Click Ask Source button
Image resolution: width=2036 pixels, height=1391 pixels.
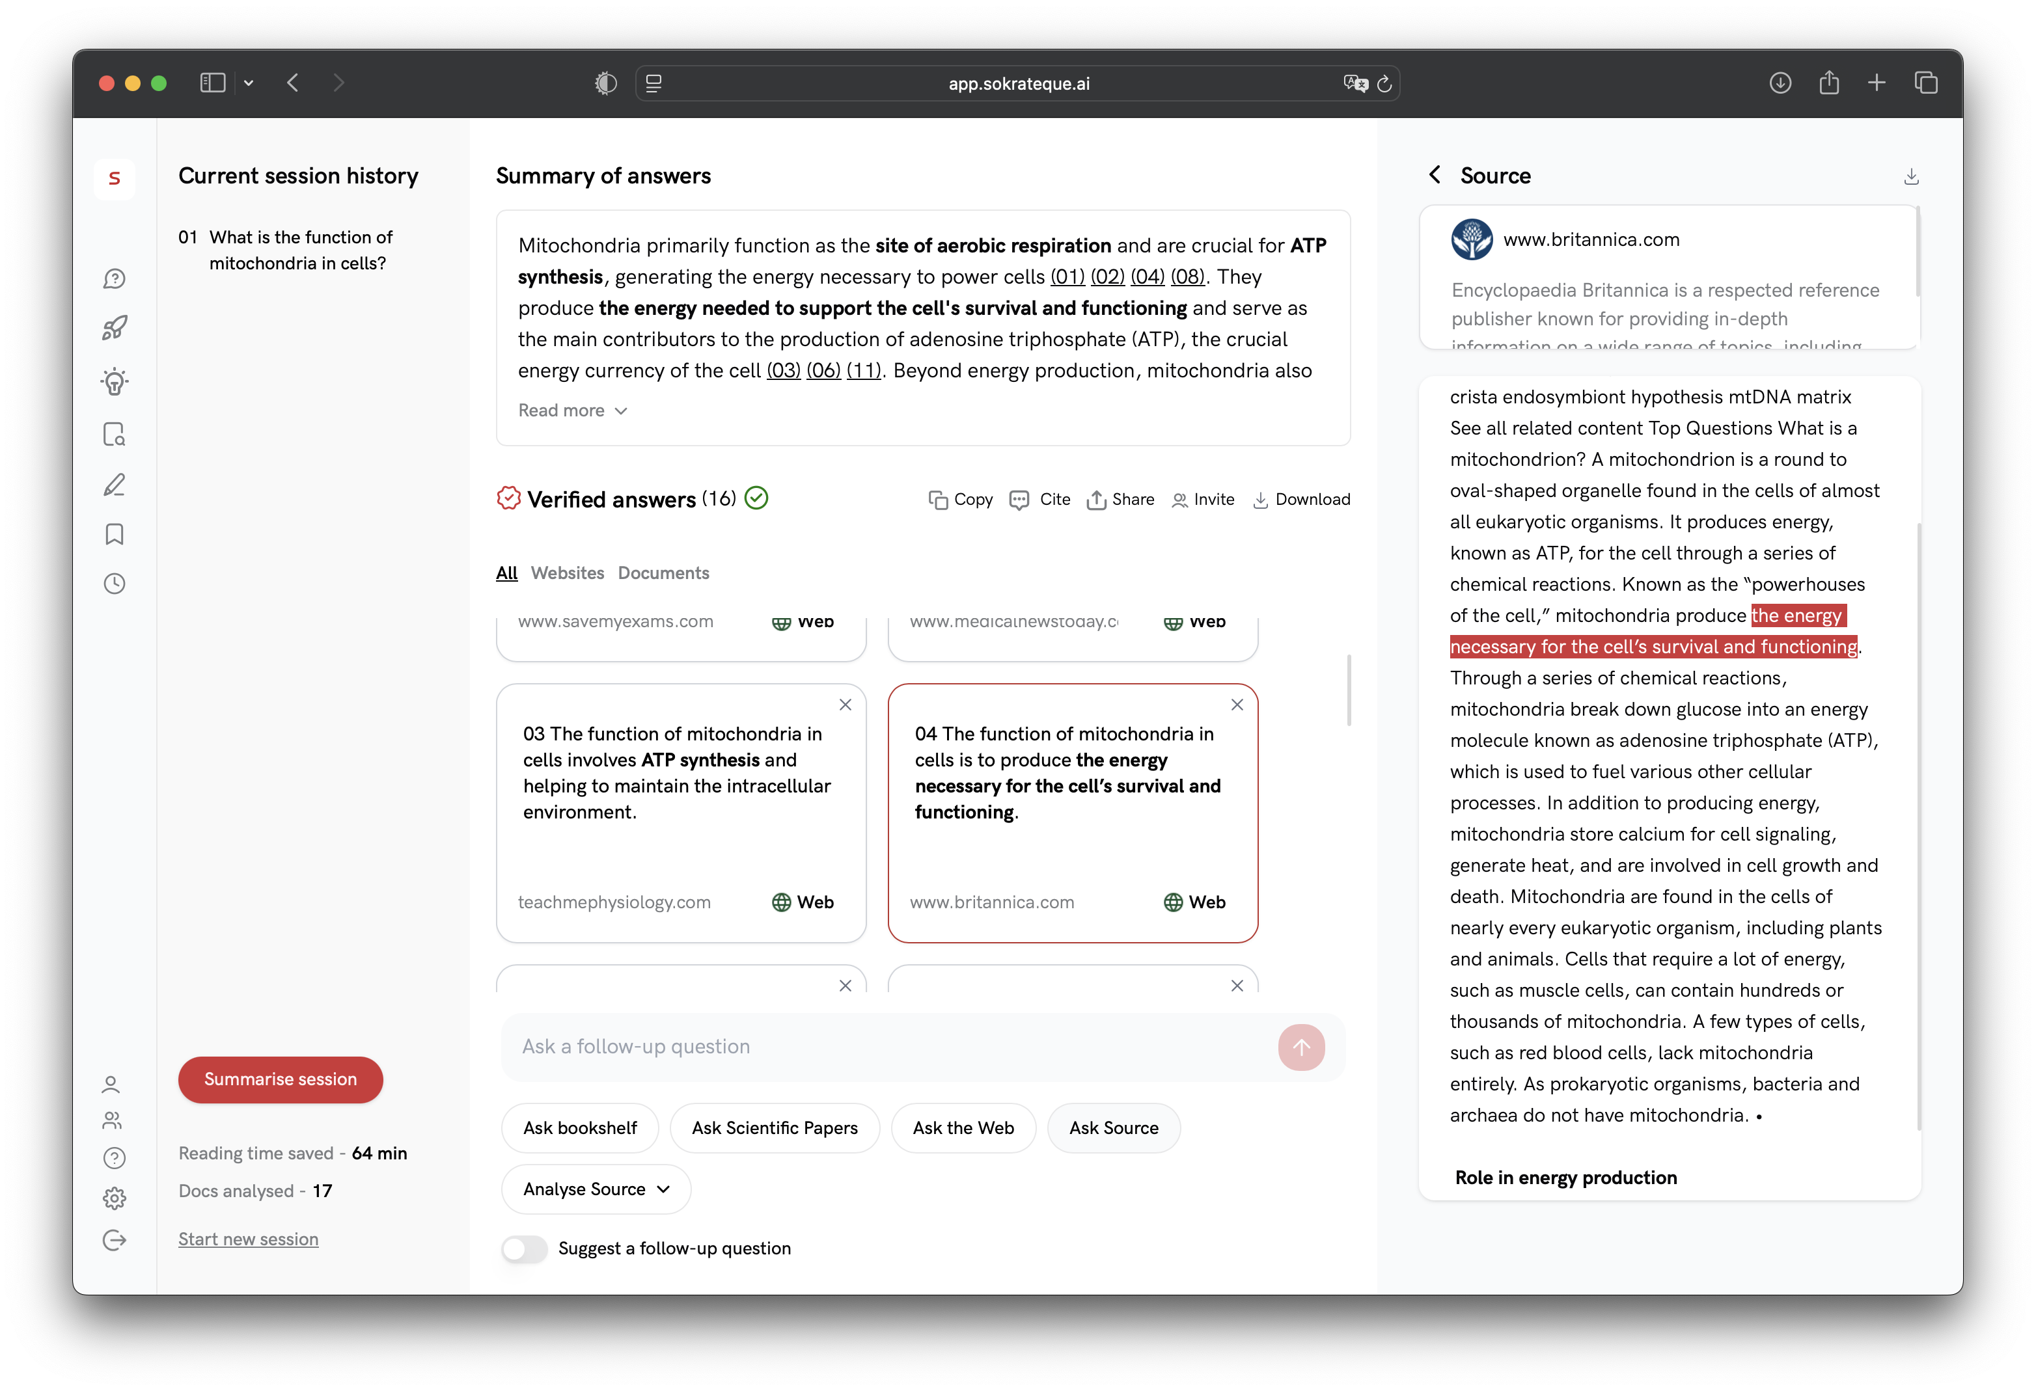tap(1114, 1128)
